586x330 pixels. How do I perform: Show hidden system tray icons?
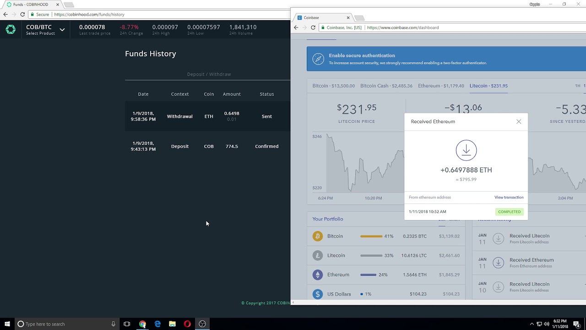(532, 324)
